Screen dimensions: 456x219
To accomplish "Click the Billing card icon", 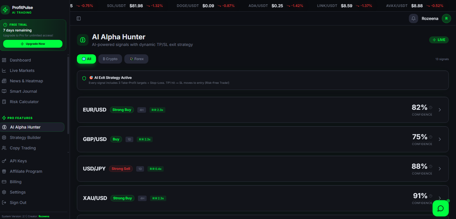I will (4, 182).
